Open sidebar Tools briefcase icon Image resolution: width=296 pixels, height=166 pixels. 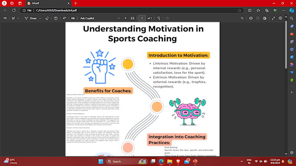pyautogui.click(x=292, y=34)
